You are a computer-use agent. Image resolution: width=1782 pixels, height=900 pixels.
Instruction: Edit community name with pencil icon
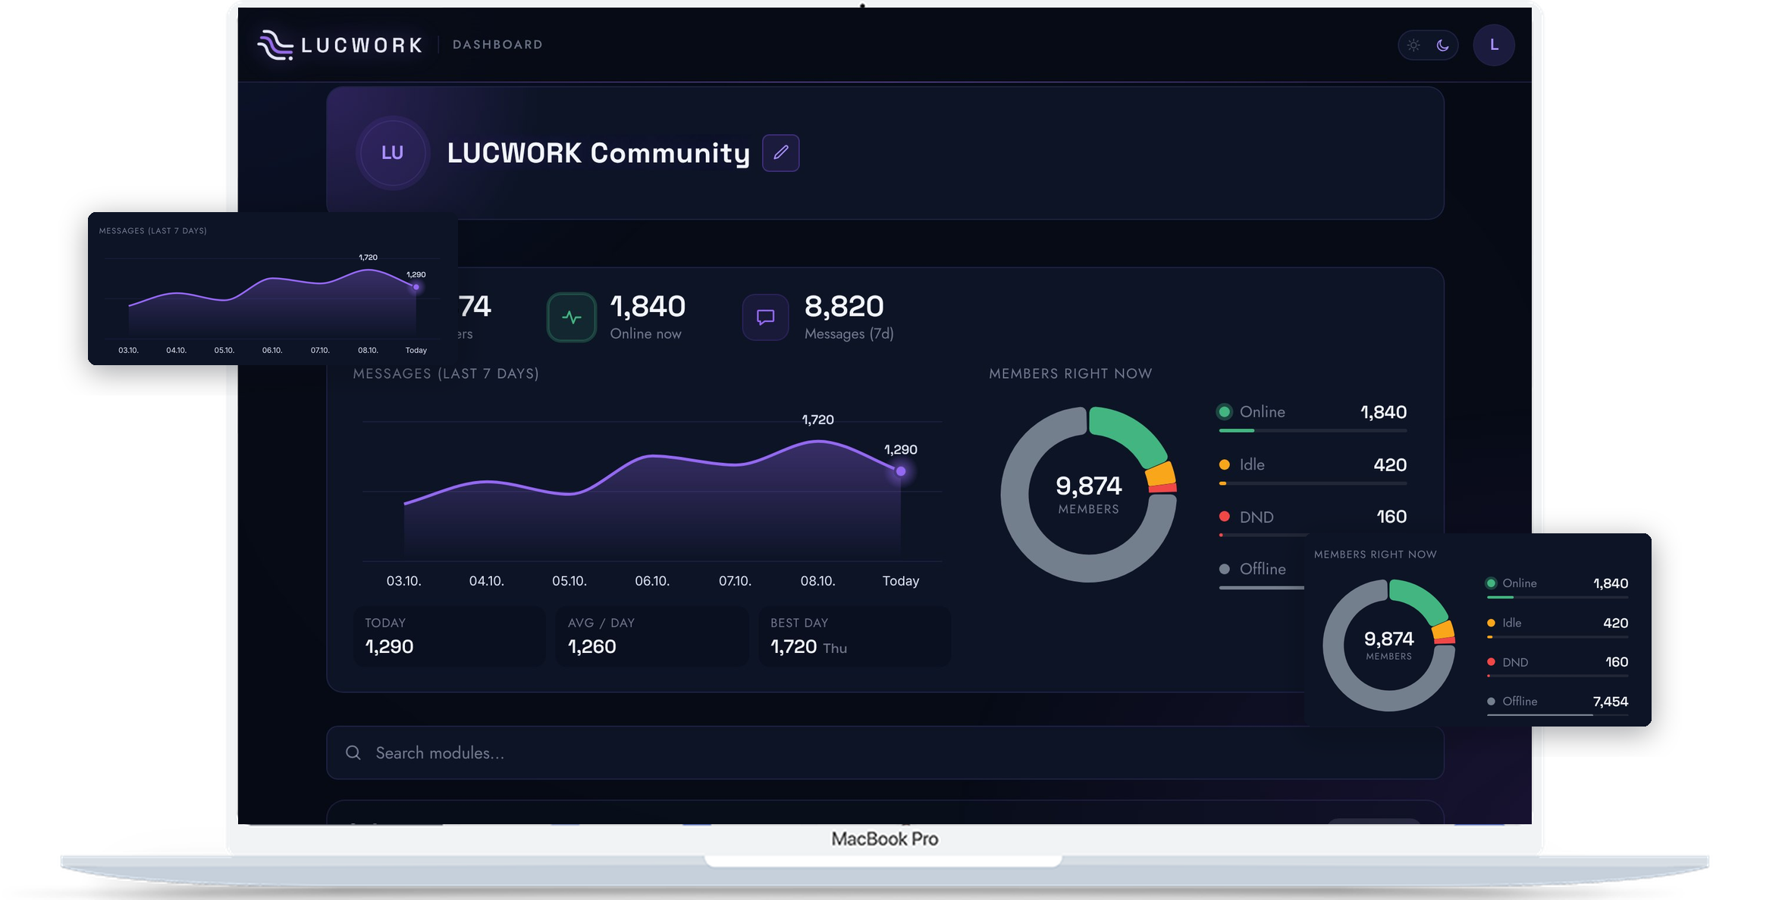(780, 153)
